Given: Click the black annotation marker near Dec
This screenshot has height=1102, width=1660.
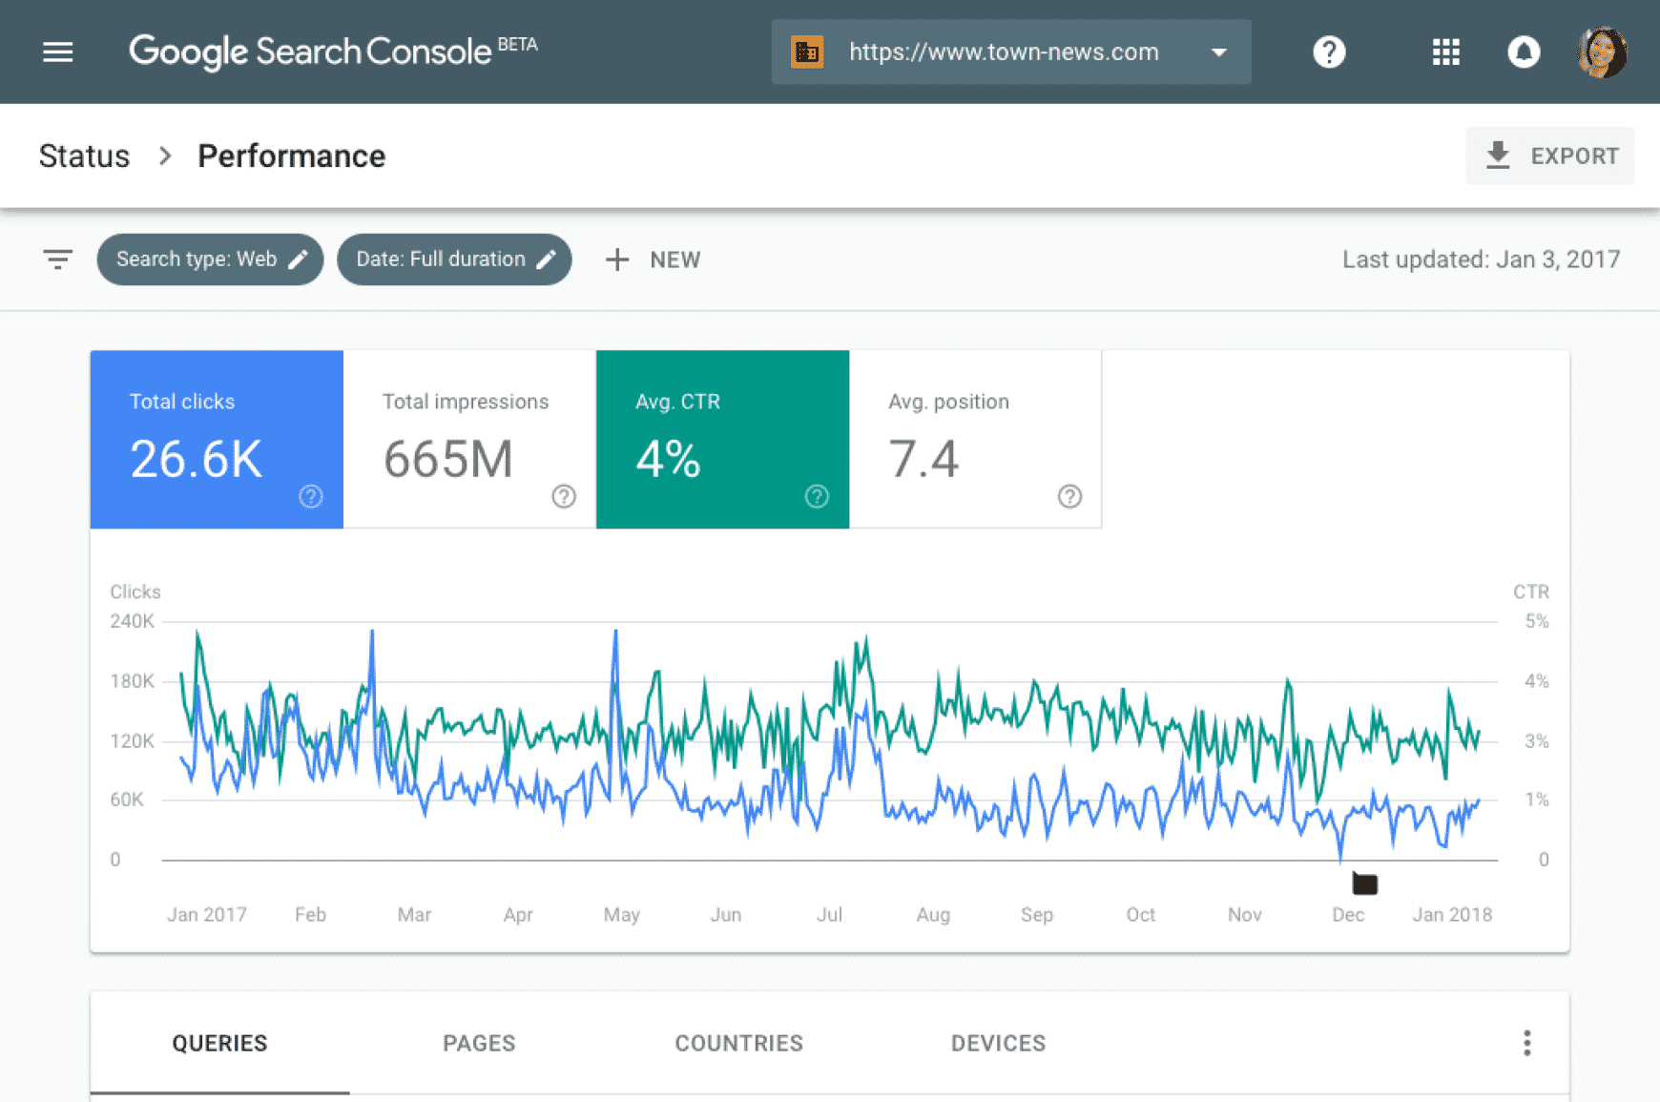Looking at the screenshot, I should [1364, 884].
